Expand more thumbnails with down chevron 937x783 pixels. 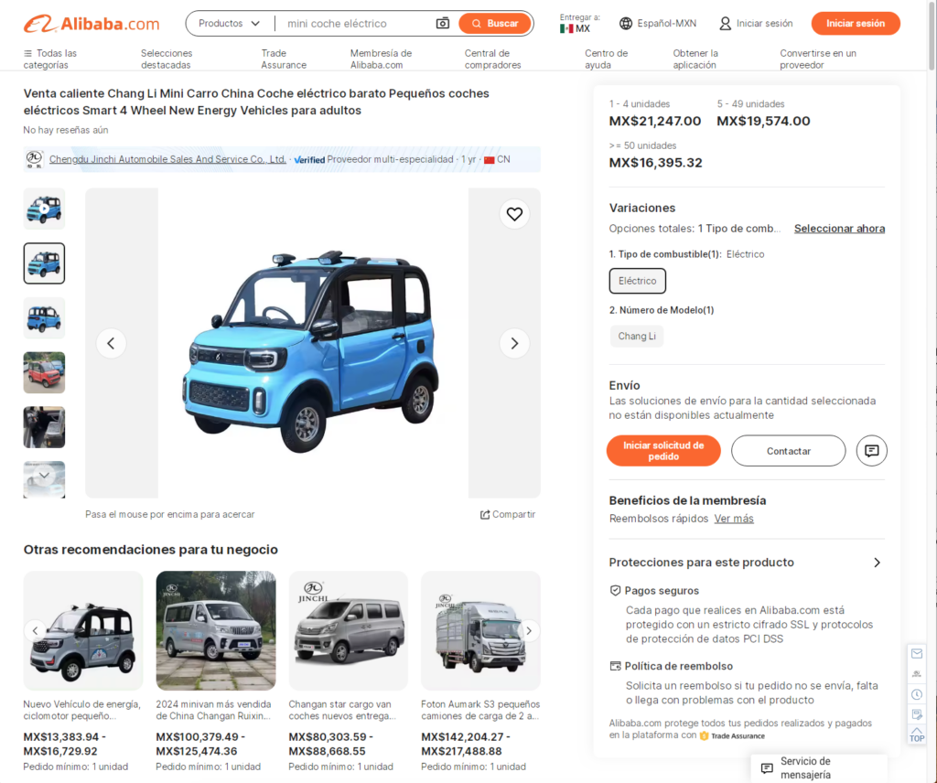44,476
